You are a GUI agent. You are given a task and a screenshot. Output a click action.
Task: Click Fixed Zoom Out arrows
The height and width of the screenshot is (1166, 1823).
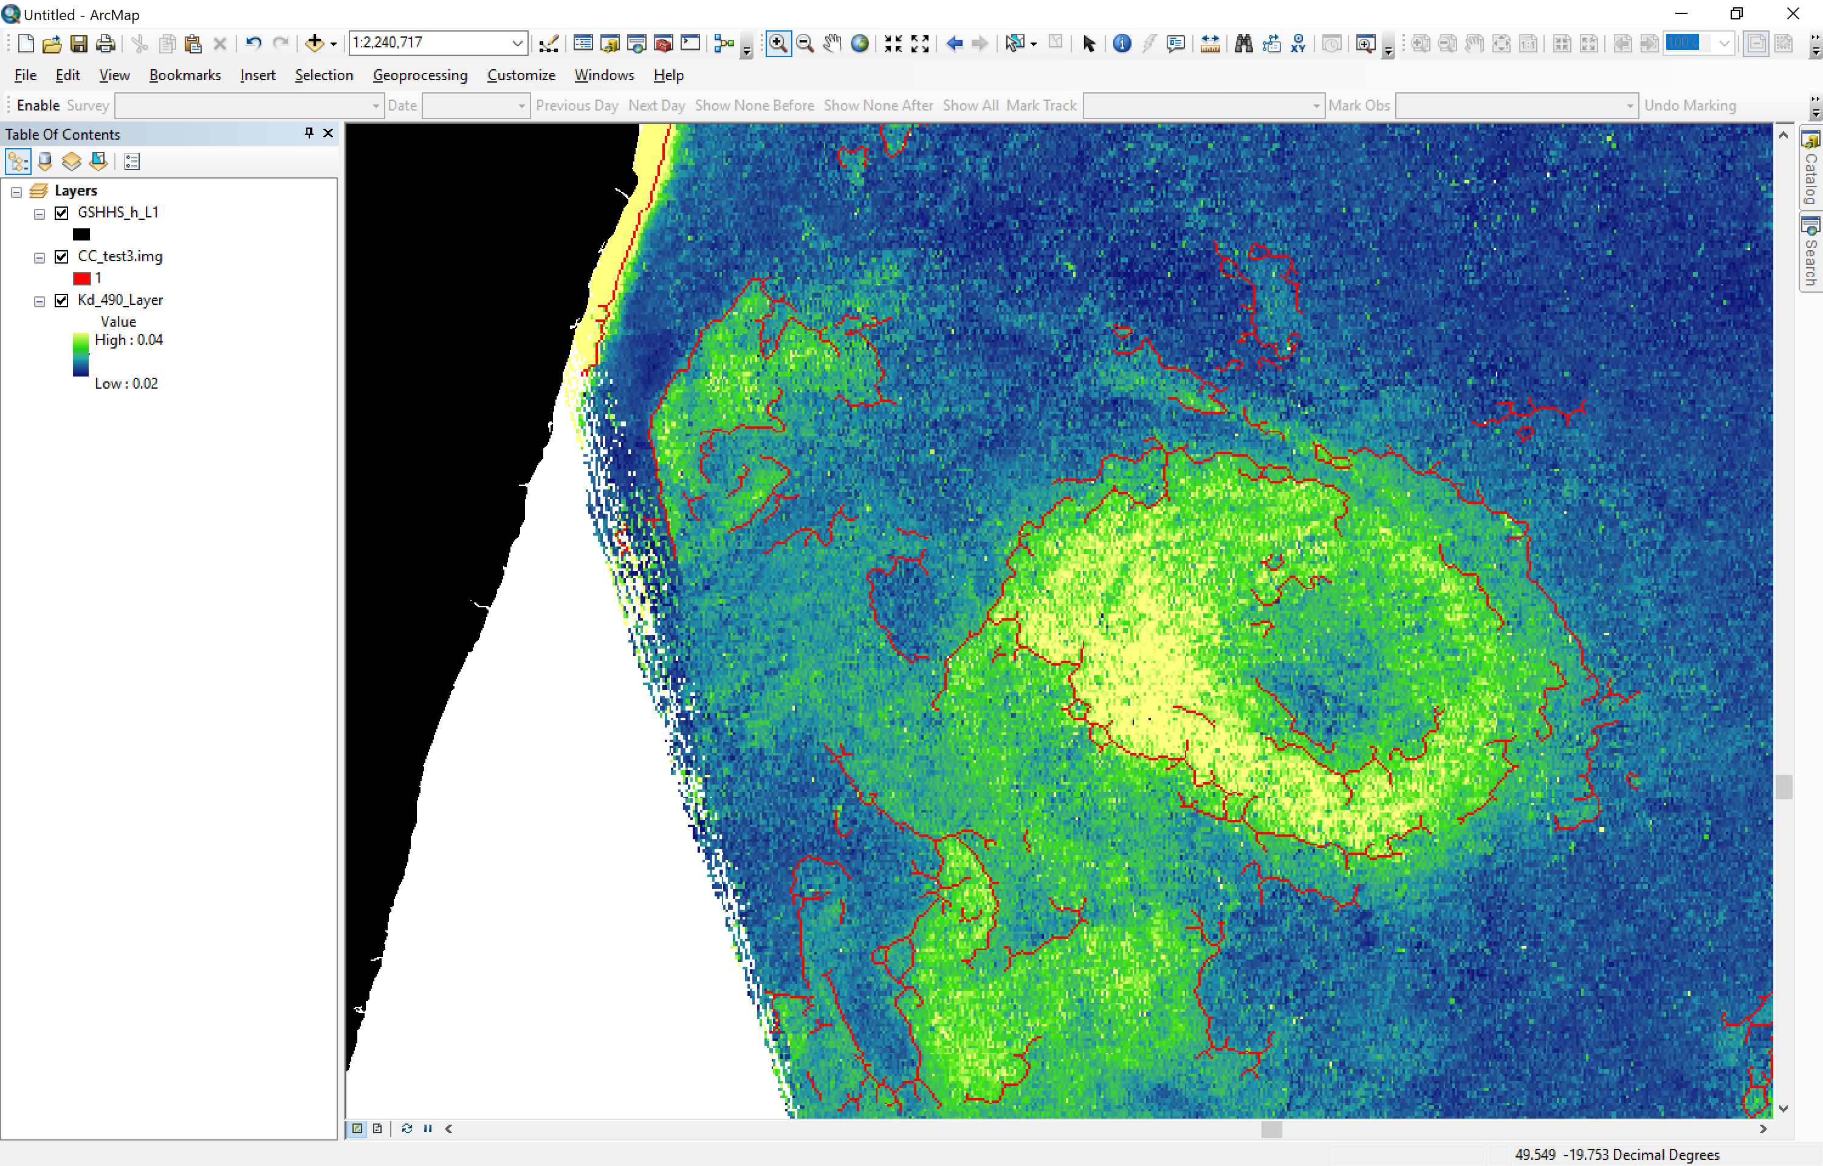(x=920, y=43)
